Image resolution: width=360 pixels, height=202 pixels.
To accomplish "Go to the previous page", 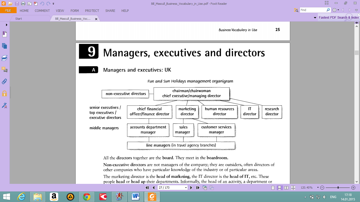I will pyautogui.click(x=153, y=188).
